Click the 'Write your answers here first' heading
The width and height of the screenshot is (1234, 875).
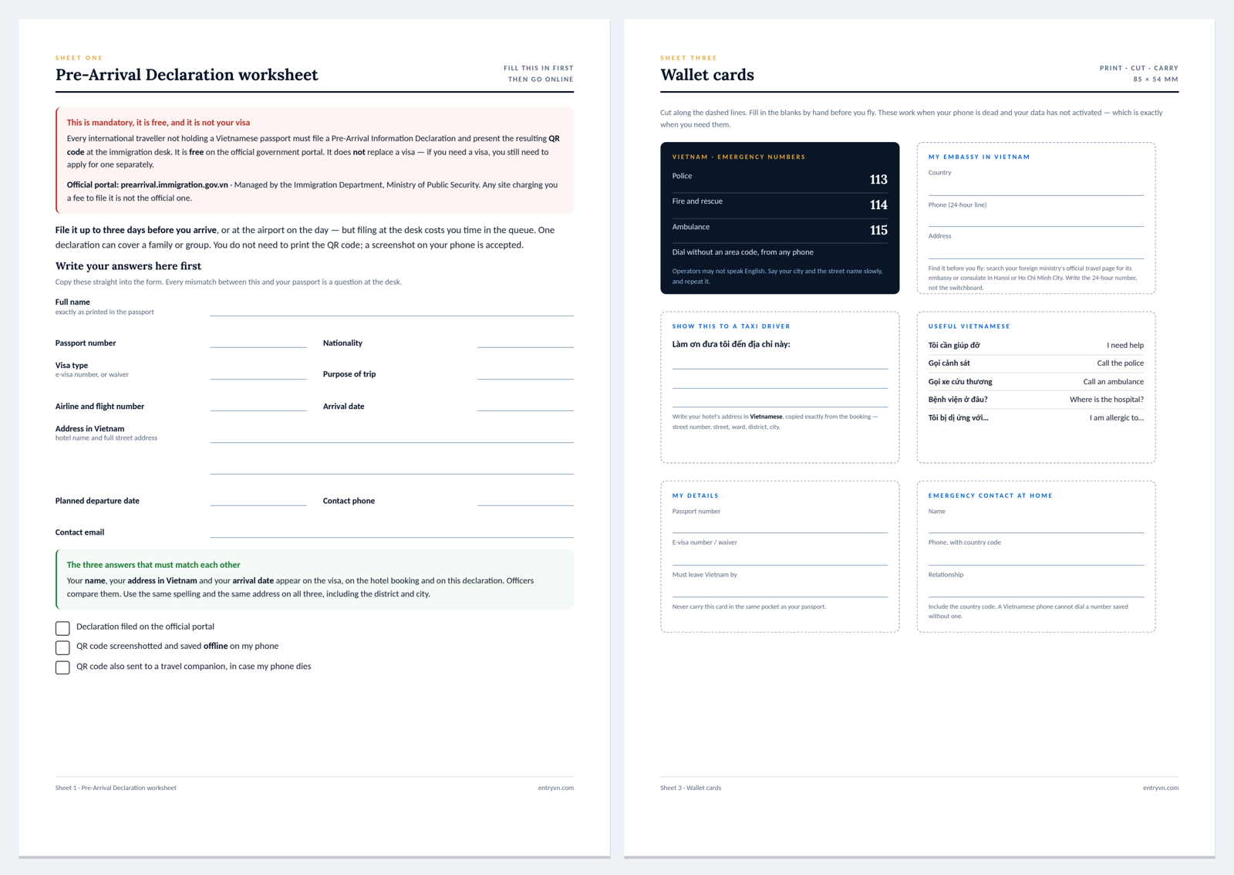(x=128, y=266)
